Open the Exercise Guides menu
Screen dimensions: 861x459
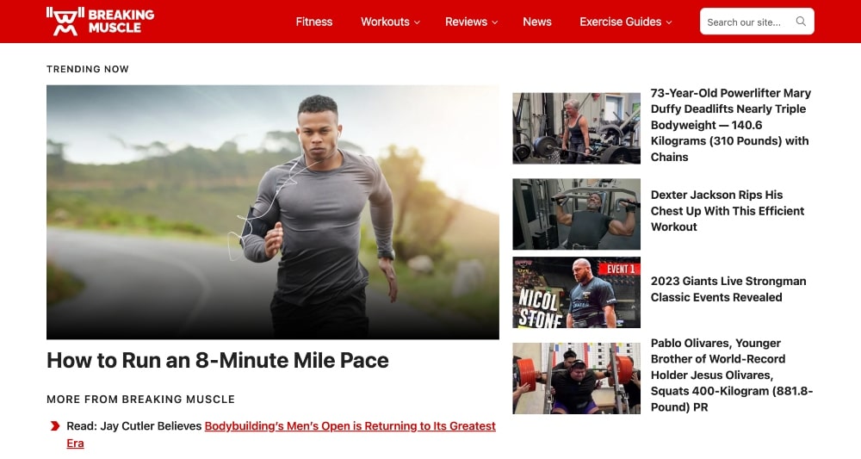(x=625, y=22)
